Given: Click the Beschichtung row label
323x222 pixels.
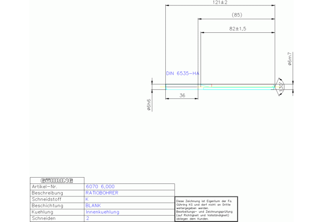Looking at the screenshot, I should coord(47,205).
